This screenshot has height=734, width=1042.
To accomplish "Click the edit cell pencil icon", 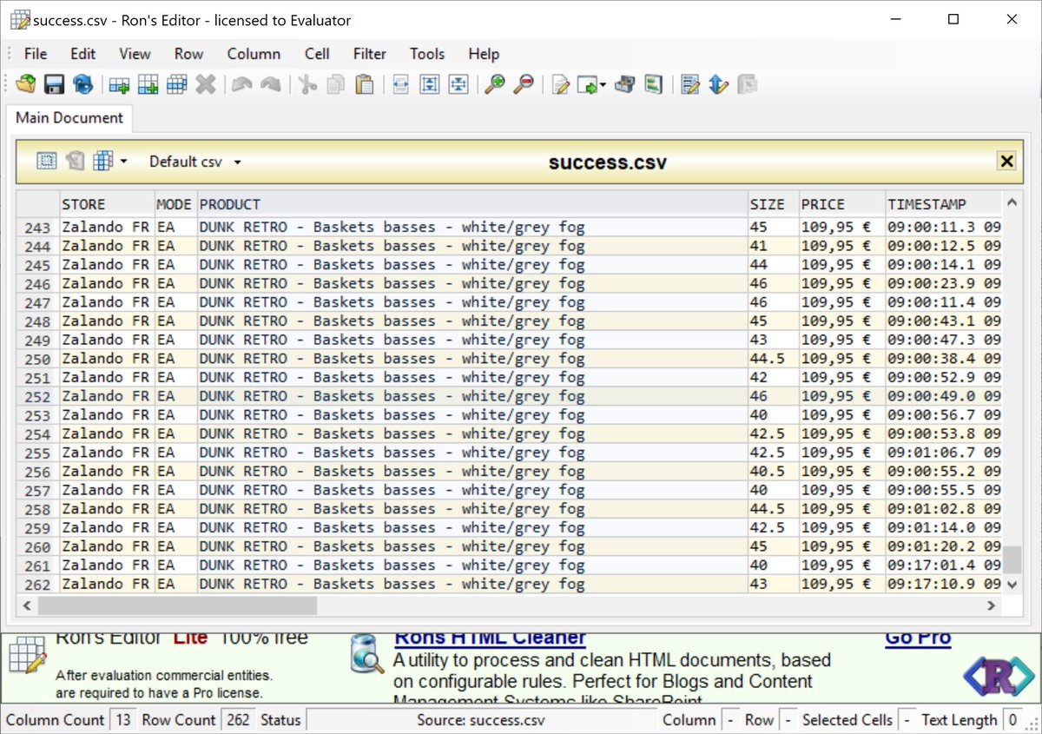I will click(x=561, y=84).
